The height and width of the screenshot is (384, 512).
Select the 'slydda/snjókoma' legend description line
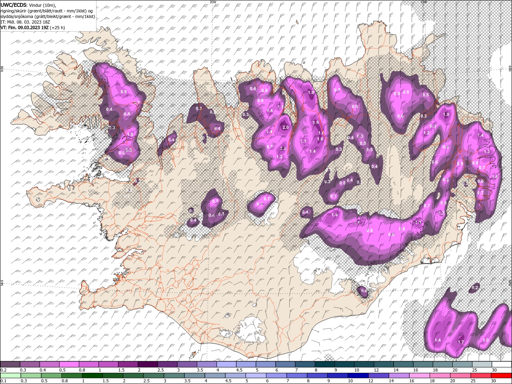click(48, 16)
